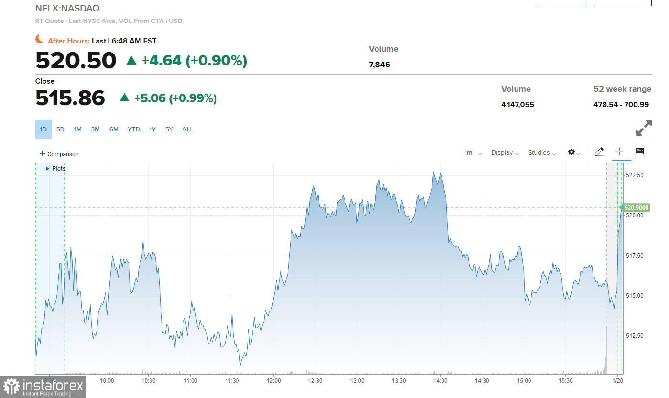Viewport: 669px width, 398px height.
Task: Select the 1D time range
Action: click(43, 129)
